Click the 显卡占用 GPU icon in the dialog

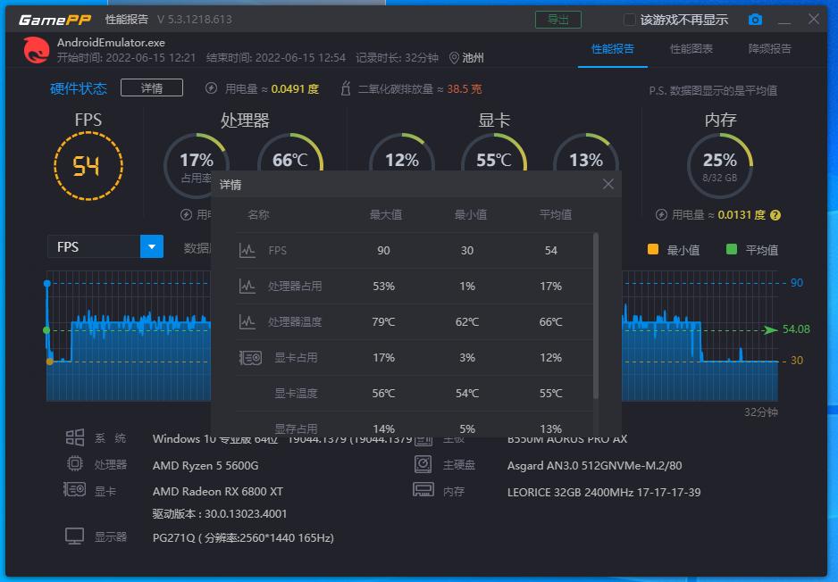click(x=250, y=357)
